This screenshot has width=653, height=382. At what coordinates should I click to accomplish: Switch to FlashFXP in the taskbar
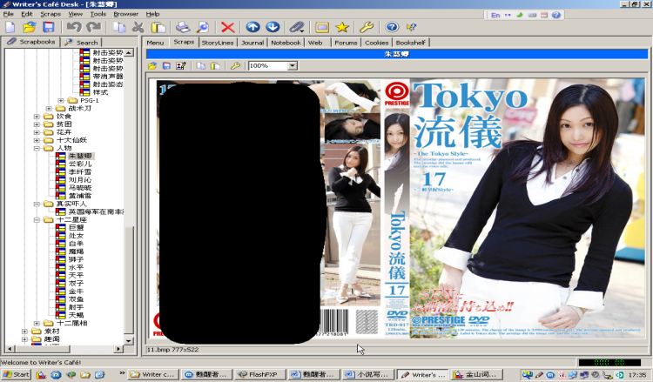pos(260,374)
